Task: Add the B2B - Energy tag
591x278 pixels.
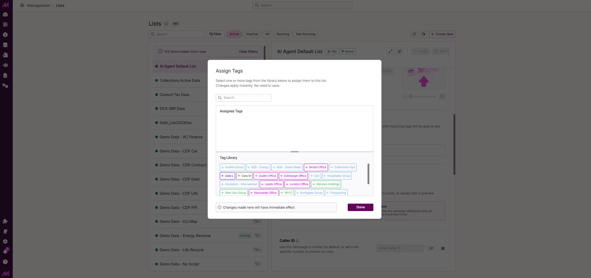Action: coord(258,167)
